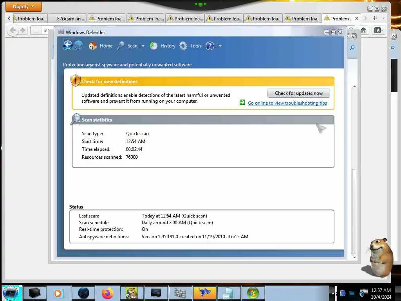Select the Problem loading tab right of E2Guardian

(107, 19)
